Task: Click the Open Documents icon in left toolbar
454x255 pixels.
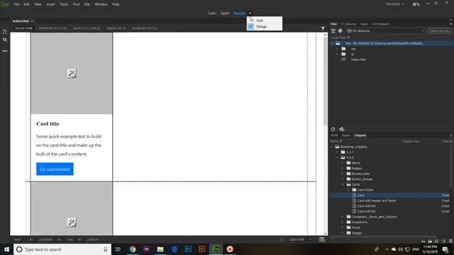Action: click(5, 31)
